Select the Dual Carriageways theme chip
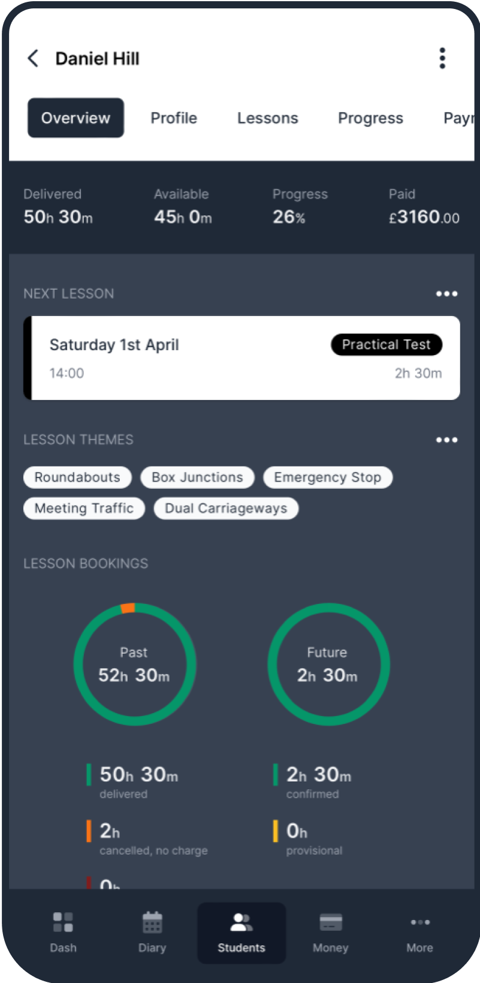This screenshot has width=480, height=983. coord(226,509)
